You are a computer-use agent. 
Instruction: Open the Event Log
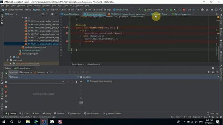(x=212, y=114)
